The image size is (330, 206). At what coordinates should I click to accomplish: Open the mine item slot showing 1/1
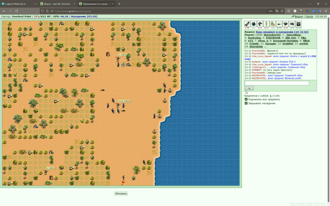tap(253, 24)
